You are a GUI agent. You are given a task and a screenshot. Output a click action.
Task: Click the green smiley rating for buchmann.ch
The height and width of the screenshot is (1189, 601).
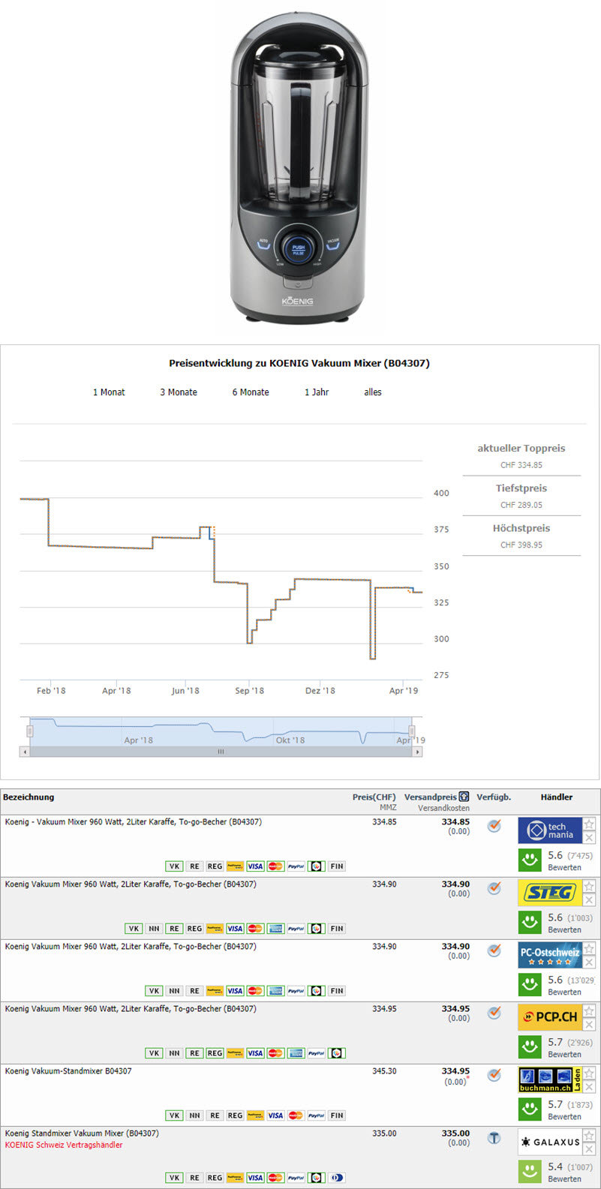pos(530,1109)
